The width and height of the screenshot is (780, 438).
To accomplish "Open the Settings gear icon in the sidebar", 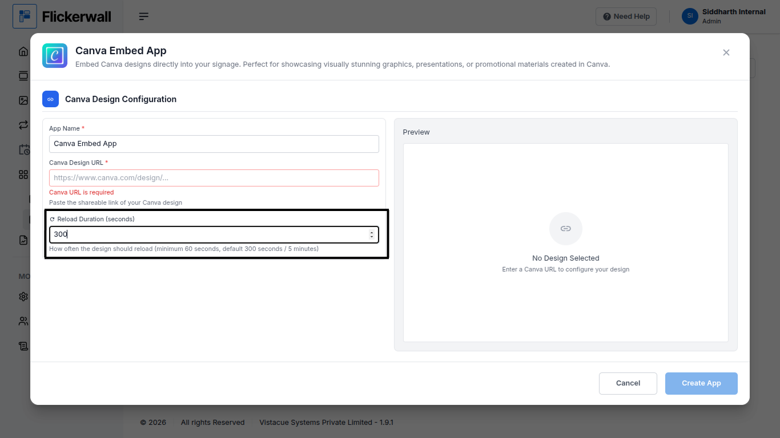I will [23, 297].
